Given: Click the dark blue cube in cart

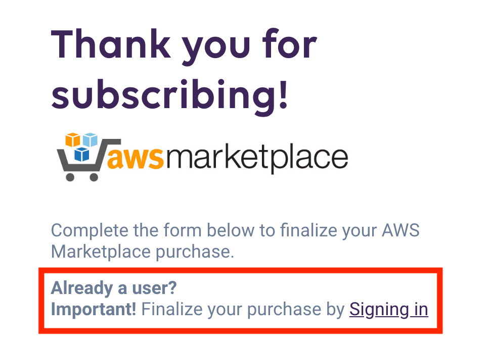Looking at the screenshot, I should pos(82,154).
